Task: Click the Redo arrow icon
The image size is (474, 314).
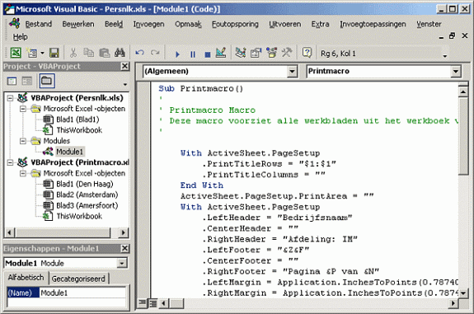Action: pyautogui.click(x=155, y=54)
